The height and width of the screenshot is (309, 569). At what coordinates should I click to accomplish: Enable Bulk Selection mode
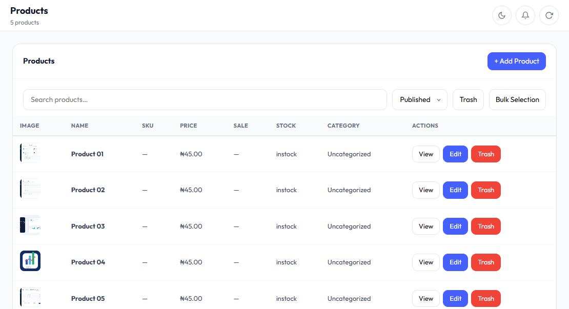[x=517, y=100]
